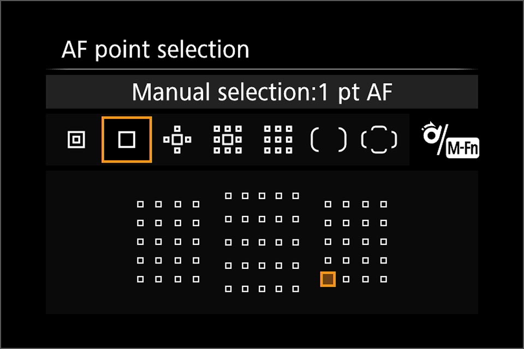524x349 pixels.
Task: Click the AF point selection title
Action: [x=156, y=49]
